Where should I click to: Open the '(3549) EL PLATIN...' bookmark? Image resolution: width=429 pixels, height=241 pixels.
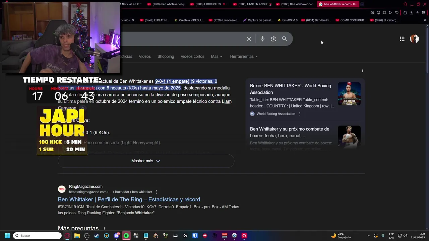point(155,20)
